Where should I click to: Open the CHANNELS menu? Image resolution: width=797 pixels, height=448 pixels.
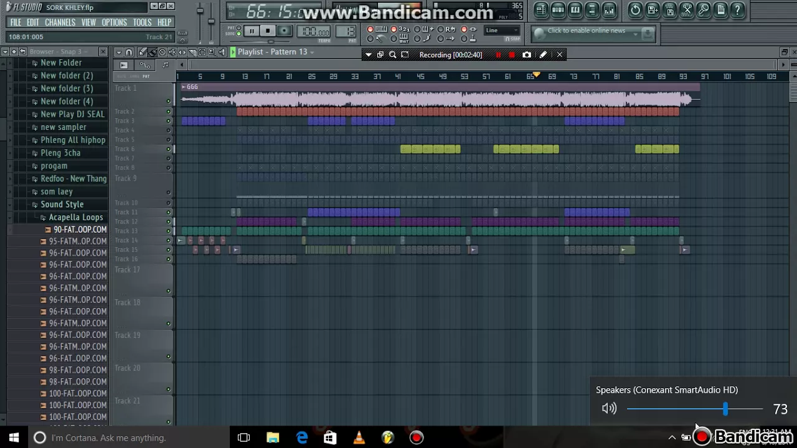[60, 22]
